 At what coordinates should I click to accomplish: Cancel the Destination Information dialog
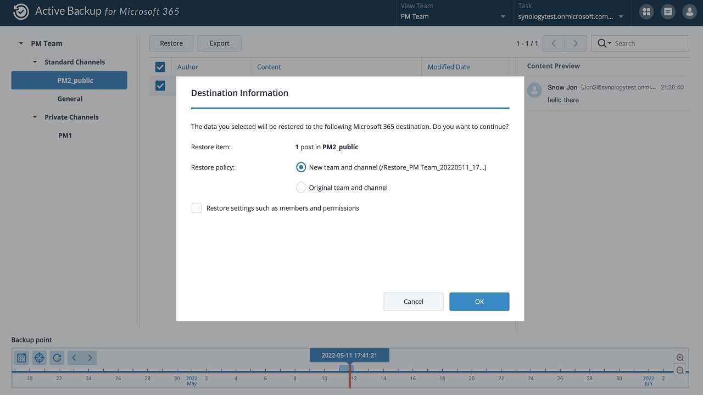point(414,302)
